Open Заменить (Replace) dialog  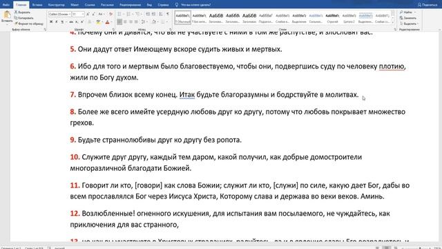point(408,18)
